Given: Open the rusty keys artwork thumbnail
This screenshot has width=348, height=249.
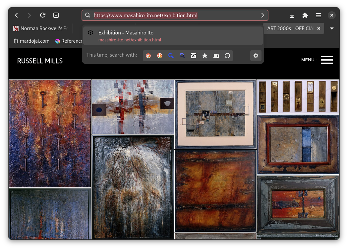Looking at the screenshot, I should 50,134.
